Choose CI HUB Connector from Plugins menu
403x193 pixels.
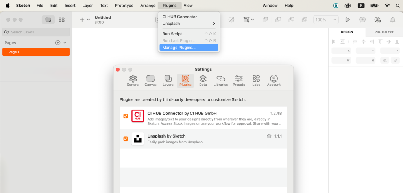[x=189, y=17]
